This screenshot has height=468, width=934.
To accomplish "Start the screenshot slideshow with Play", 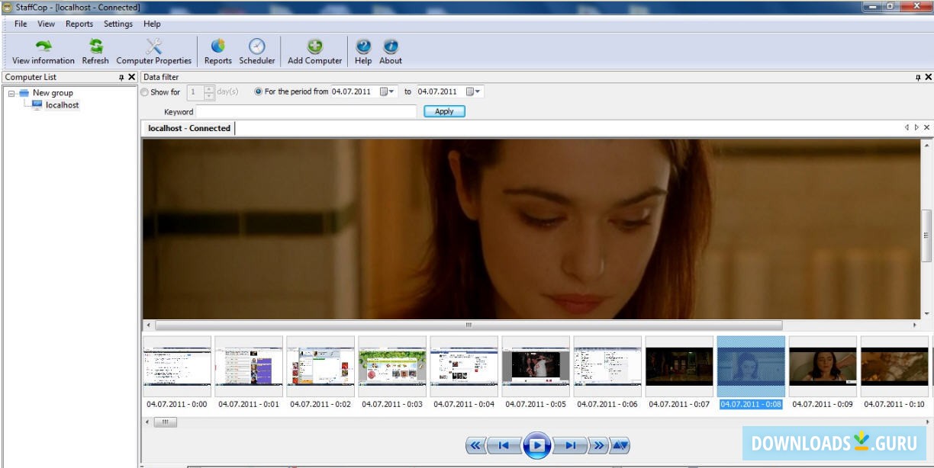I will (x=537, y=445).
